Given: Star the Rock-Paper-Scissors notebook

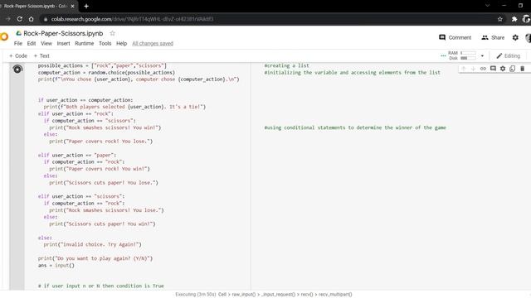Looking at the screenshot, I should pos(113,33).
